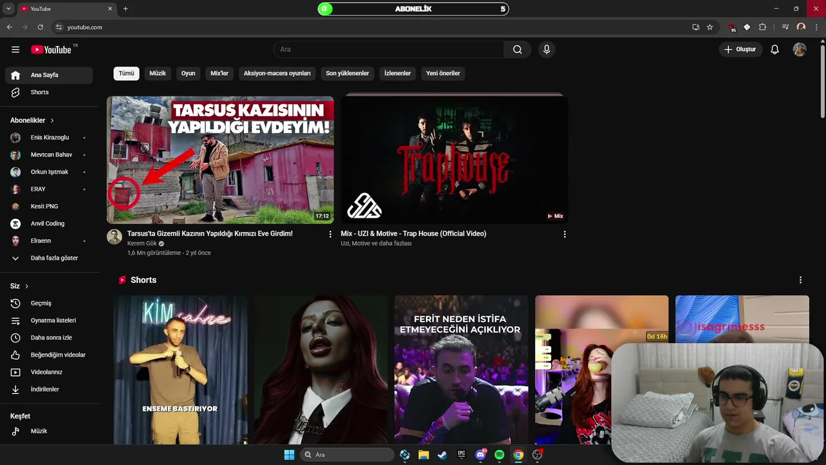Open the tab search dropdown arrow
The image size is (826, 465).
pyautogui.click(x=8, y=9)
